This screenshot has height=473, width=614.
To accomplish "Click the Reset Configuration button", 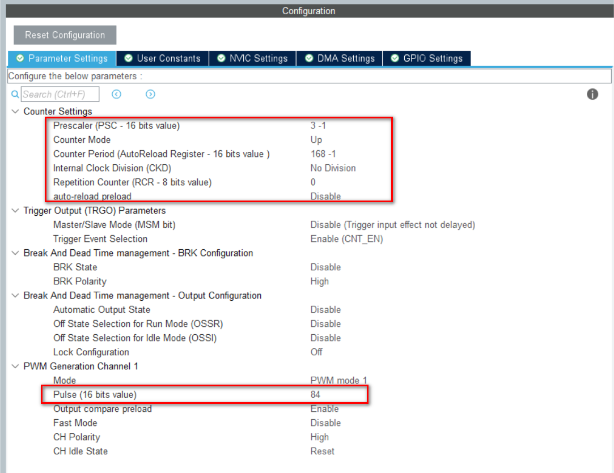I will pyautogui.click(x=64, y=35).
